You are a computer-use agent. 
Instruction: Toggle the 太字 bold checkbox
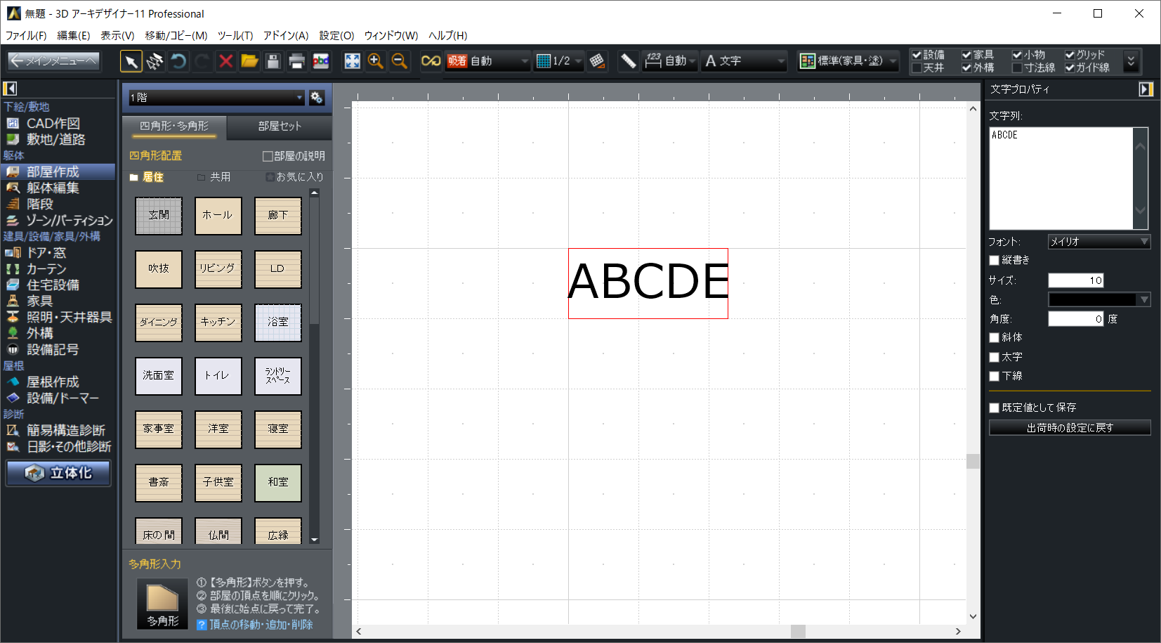[994, 357]
